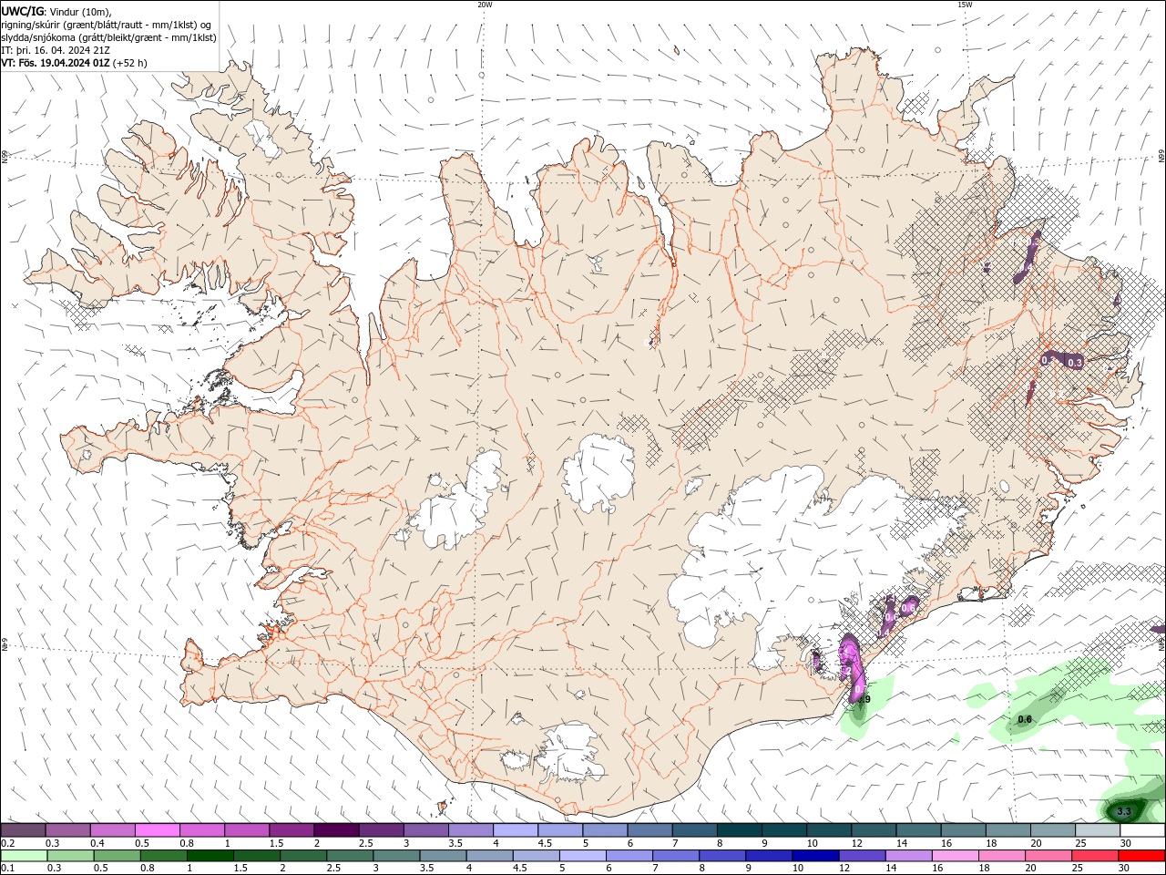Pick the dusky mauve 0.2 snow swatch
This screenshot has width=1166, height=875.
(23, 830)
